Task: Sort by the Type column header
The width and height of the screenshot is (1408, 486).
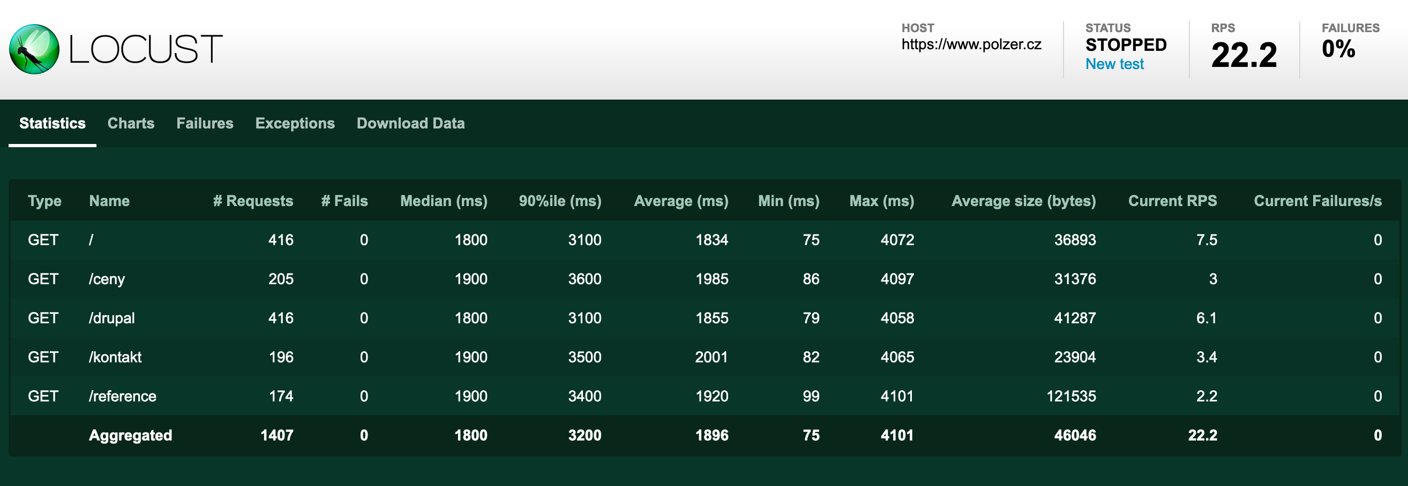Action: pos(45,201)
